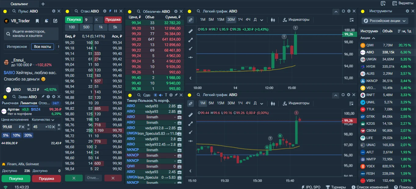Open Индикаторы on the lower chart

click(296, 103)
